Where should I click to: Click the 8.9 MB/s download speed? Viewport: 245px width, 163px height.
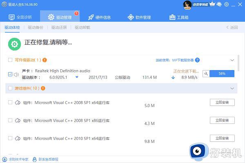click(189, 77)
